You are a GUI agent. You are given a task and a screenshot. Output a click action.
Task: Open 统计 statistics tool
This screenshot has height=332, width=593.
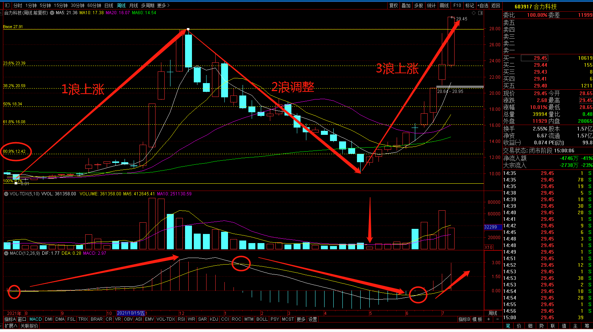click(431, 5)
